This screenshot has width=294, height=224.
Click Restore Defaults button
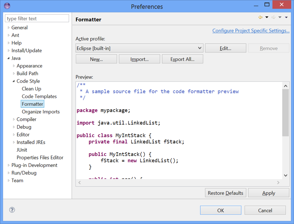(x=226, y=193)
